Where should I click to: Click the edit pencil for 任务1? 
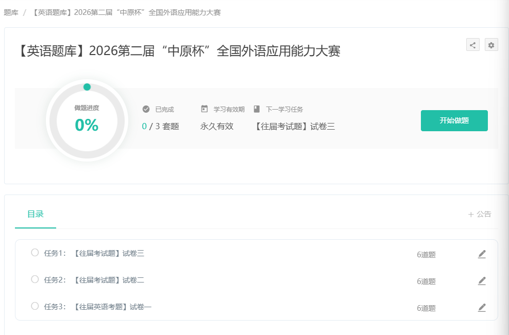(x=482, y=254)
